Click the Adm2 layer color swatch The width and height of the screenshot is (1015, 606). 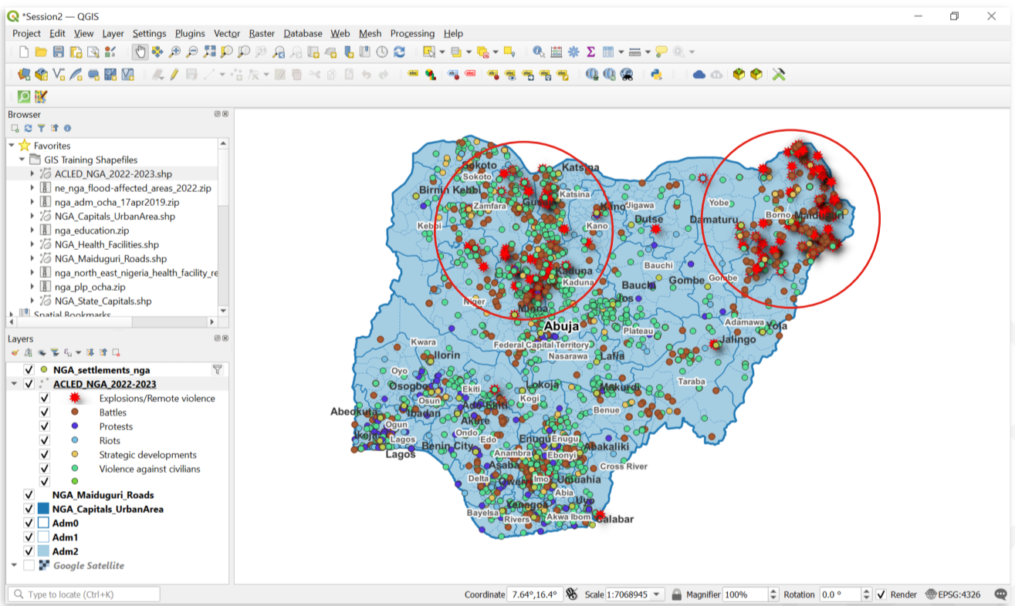pyautogui.click(x=43, y=551)
